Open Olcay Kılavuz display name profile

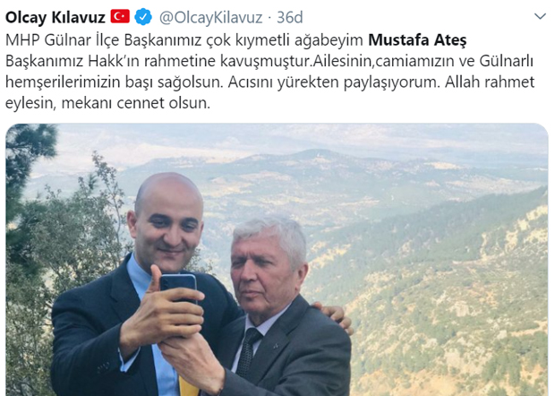tap(55, 17)
